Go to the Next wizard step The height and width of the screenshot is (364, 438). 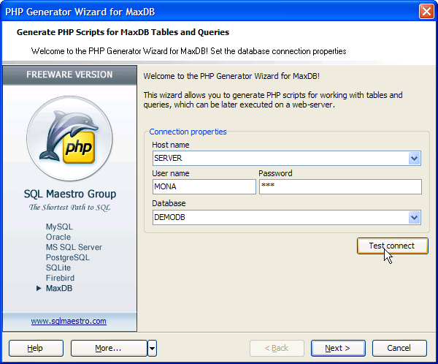(338, 348)
